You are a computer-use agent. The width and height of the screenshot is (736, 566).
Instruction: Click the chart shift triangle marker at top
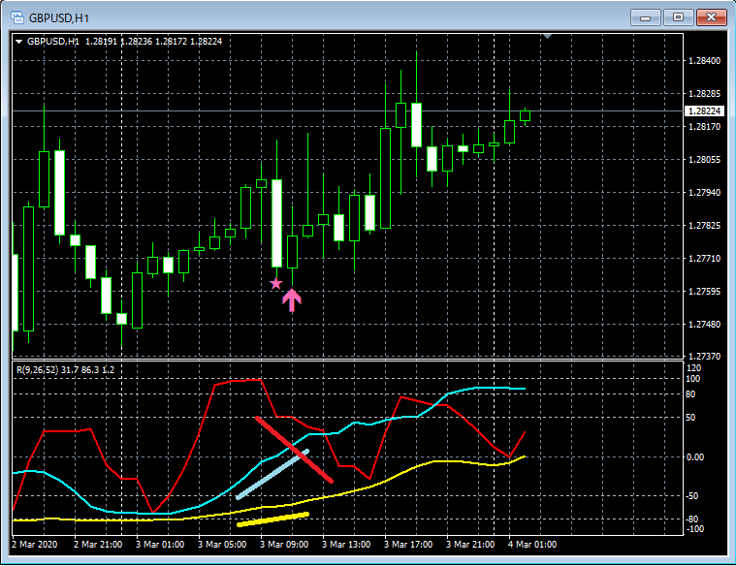(x=547, y=36)
